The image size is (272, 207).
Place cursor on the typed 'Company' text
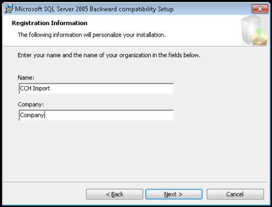(x=32, y=115)
